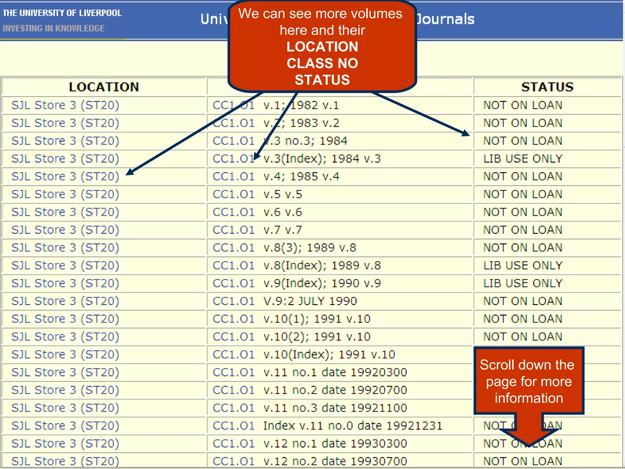This screenshot has height=469, width=625.
Task: Open location link in v.4; 1985 row
Action: [65, 176]
